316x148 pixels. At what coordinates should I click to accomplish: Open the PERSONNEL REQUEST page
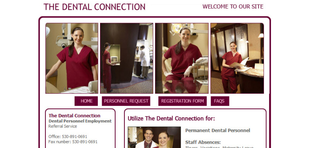click(x=126, y=101)
